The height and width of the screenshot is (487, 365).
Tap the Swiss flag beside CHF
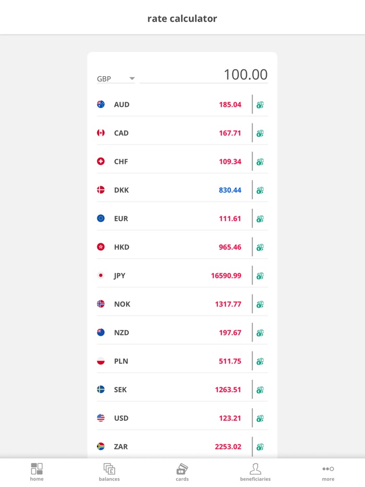coord(100,161)
